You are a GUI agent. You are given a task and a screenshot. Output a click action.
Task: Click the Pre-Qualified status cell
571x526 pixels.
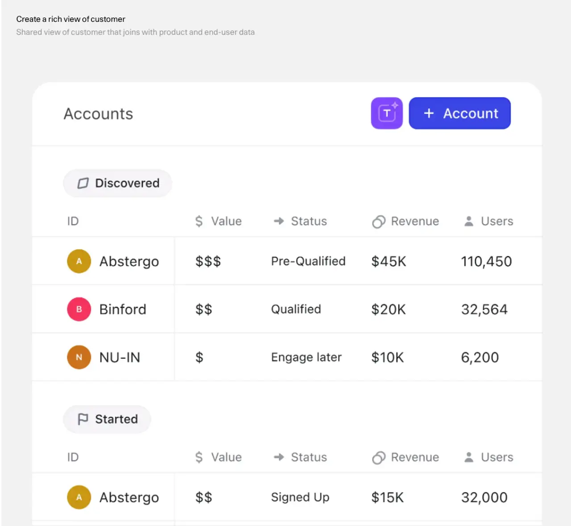pos(308,261)
